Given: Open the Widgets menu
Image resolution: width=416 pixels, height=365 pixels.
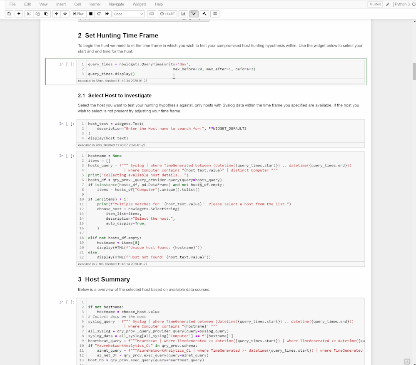Looking at the screenshot, I should (x=139, y=4).
